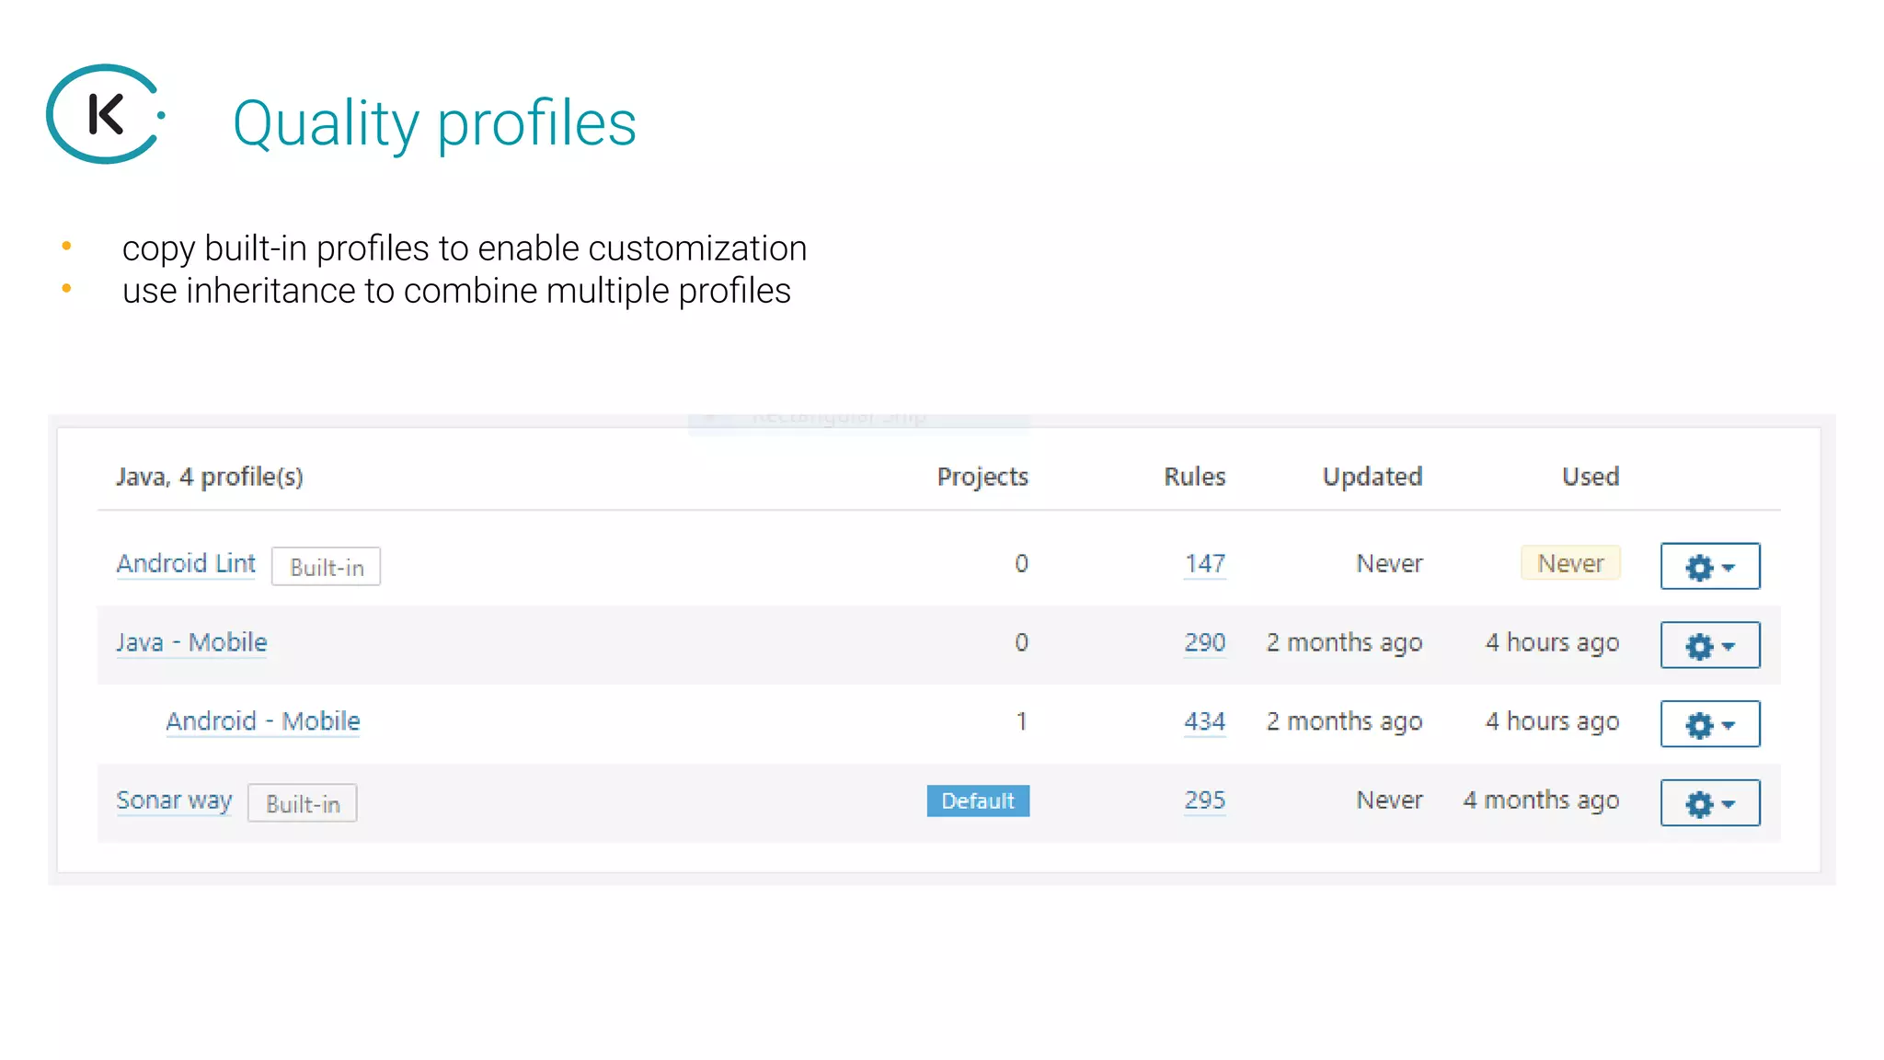The width and height of the screenshot is (1884, 1060).
Task: Click the Quality profiles slide title
Action: [434, 123]
